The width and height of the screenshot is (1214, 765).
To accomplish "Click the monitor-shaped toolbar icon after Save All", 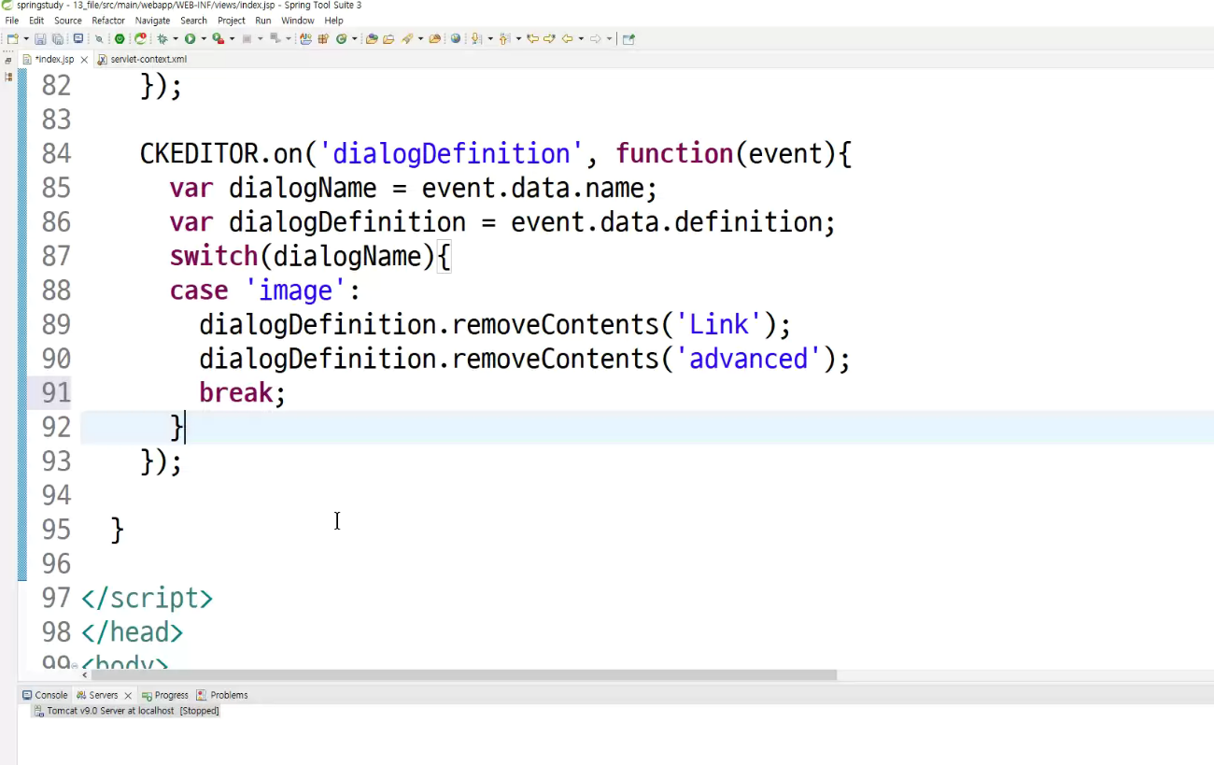I will [x=78, y=39].
